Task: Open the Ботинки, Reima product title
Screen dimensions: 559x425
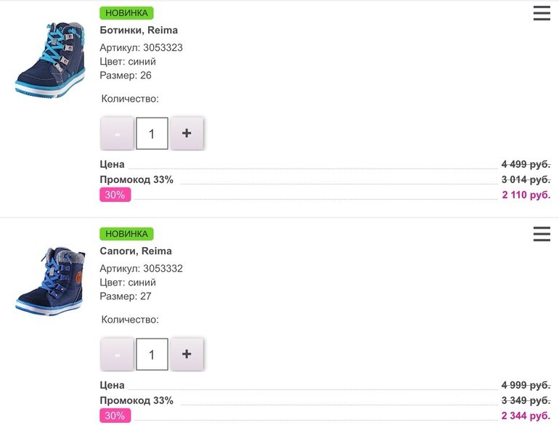Action: (139, 31)
